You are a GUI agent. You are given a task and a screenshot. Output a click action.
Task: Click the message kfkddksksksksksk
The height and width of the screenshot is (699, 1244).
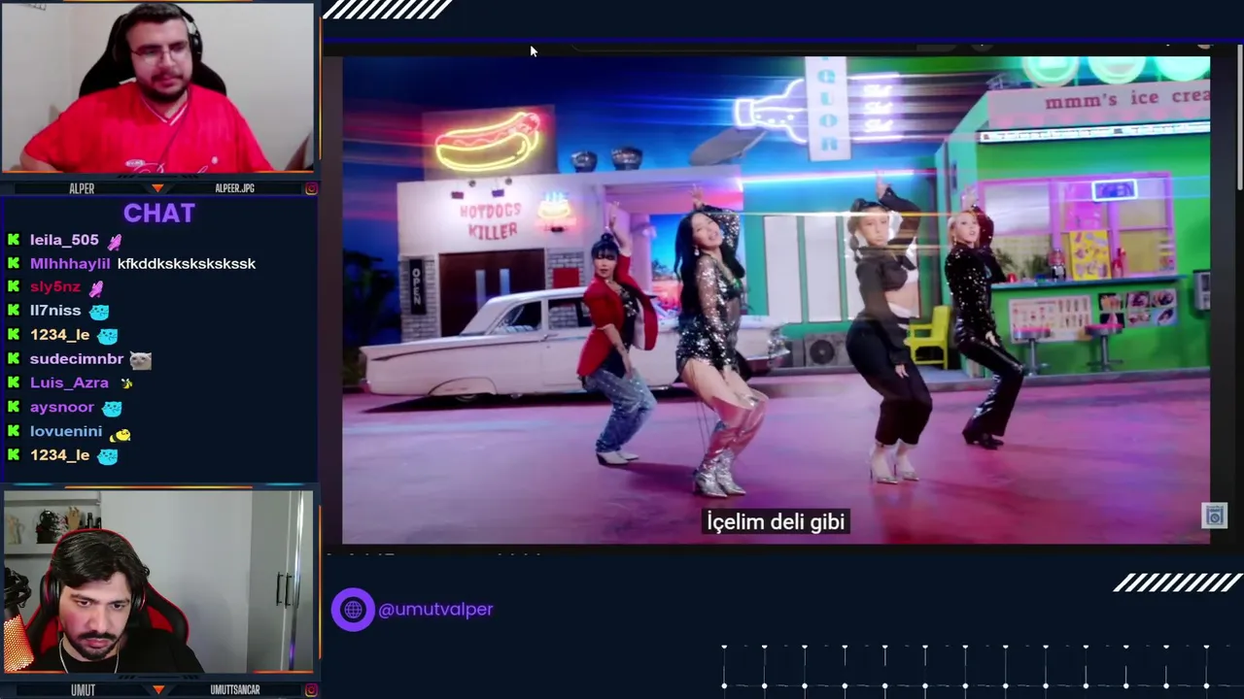[x=187, y=263]
